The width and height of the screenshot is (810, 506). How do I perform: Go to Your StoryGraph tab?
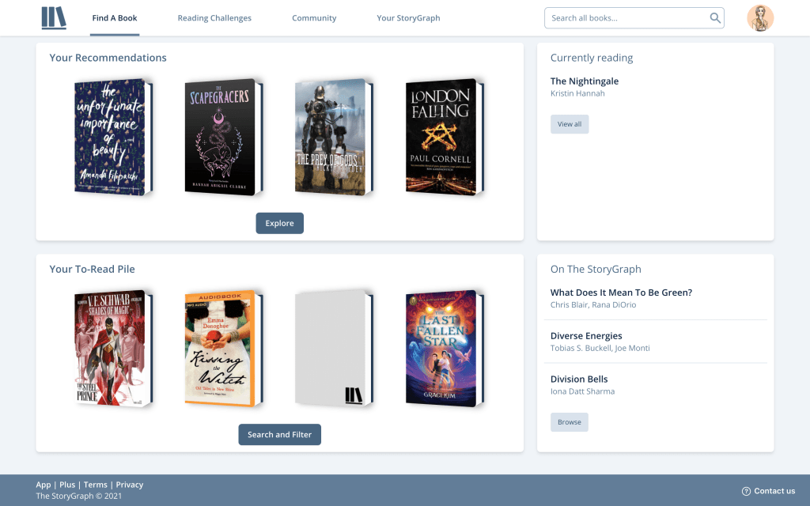408,18
